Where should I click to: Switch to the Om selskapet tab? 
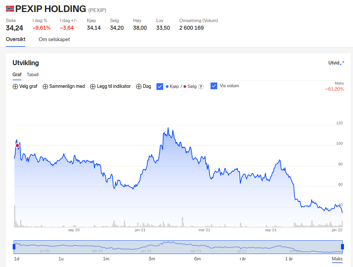pyautogui.click(x=54, y=39)
